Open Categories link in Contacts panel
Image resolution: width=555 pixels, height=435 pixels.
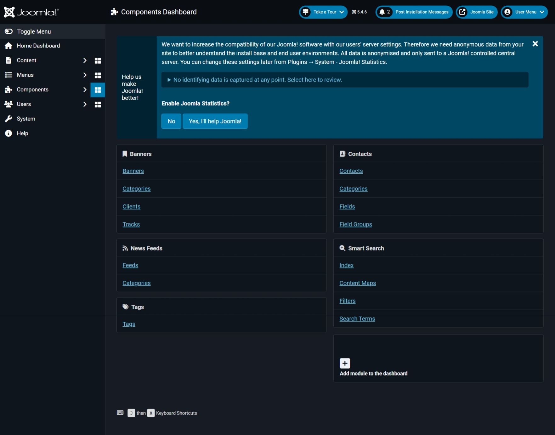point(354,189)
